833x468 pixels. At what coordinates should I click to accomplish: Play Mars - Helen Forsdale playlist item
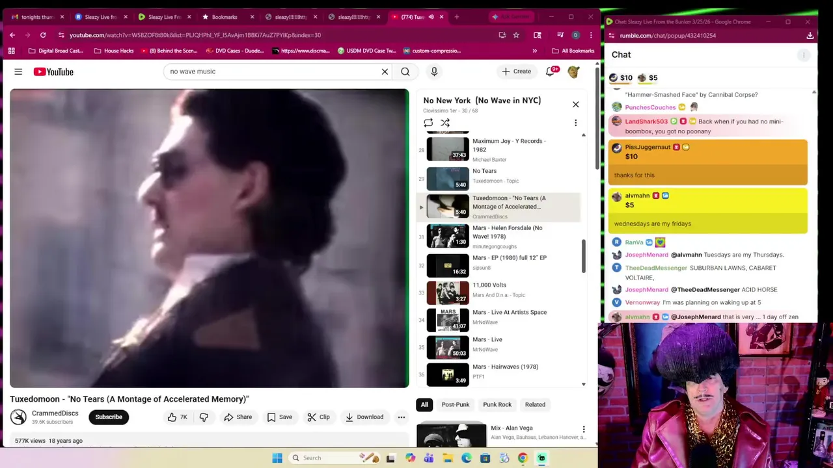(498, 236)
